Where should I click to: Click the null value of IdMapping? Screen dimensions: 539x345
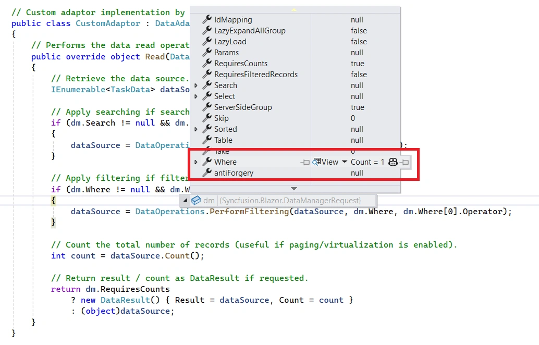coord(357,20)
